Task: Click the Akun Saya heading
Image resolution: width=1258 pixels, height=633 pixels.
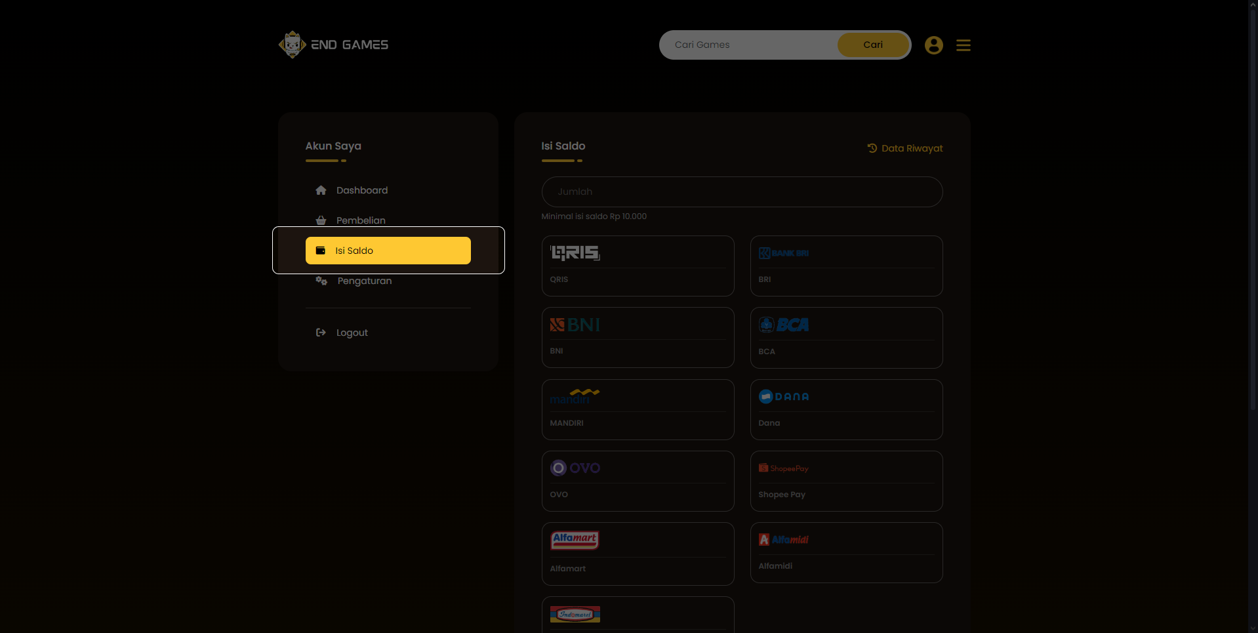Action: 333,146
